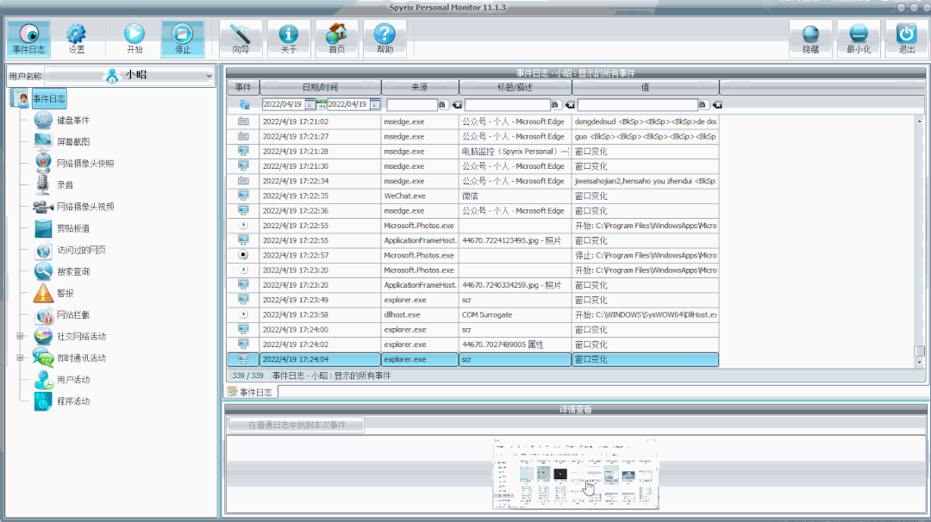Viewport: 931px width, 522px height.
Task: Select the 44670.7027489005 属性 row
Action: point(473,345)
